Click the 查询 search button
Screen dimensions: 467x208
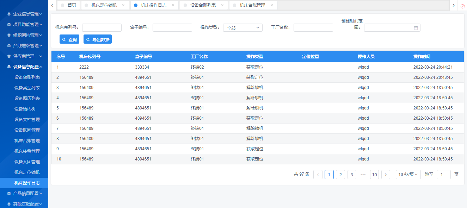(x=69, y=39)
